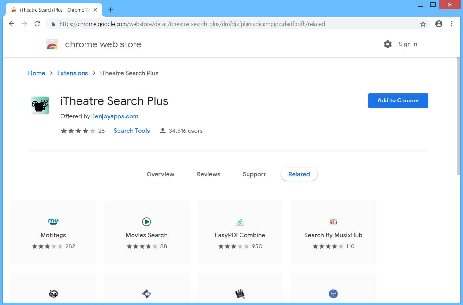Click the Add to Chrome button
This screenshot has height=305, width=463.
click(x=398, y=100)
